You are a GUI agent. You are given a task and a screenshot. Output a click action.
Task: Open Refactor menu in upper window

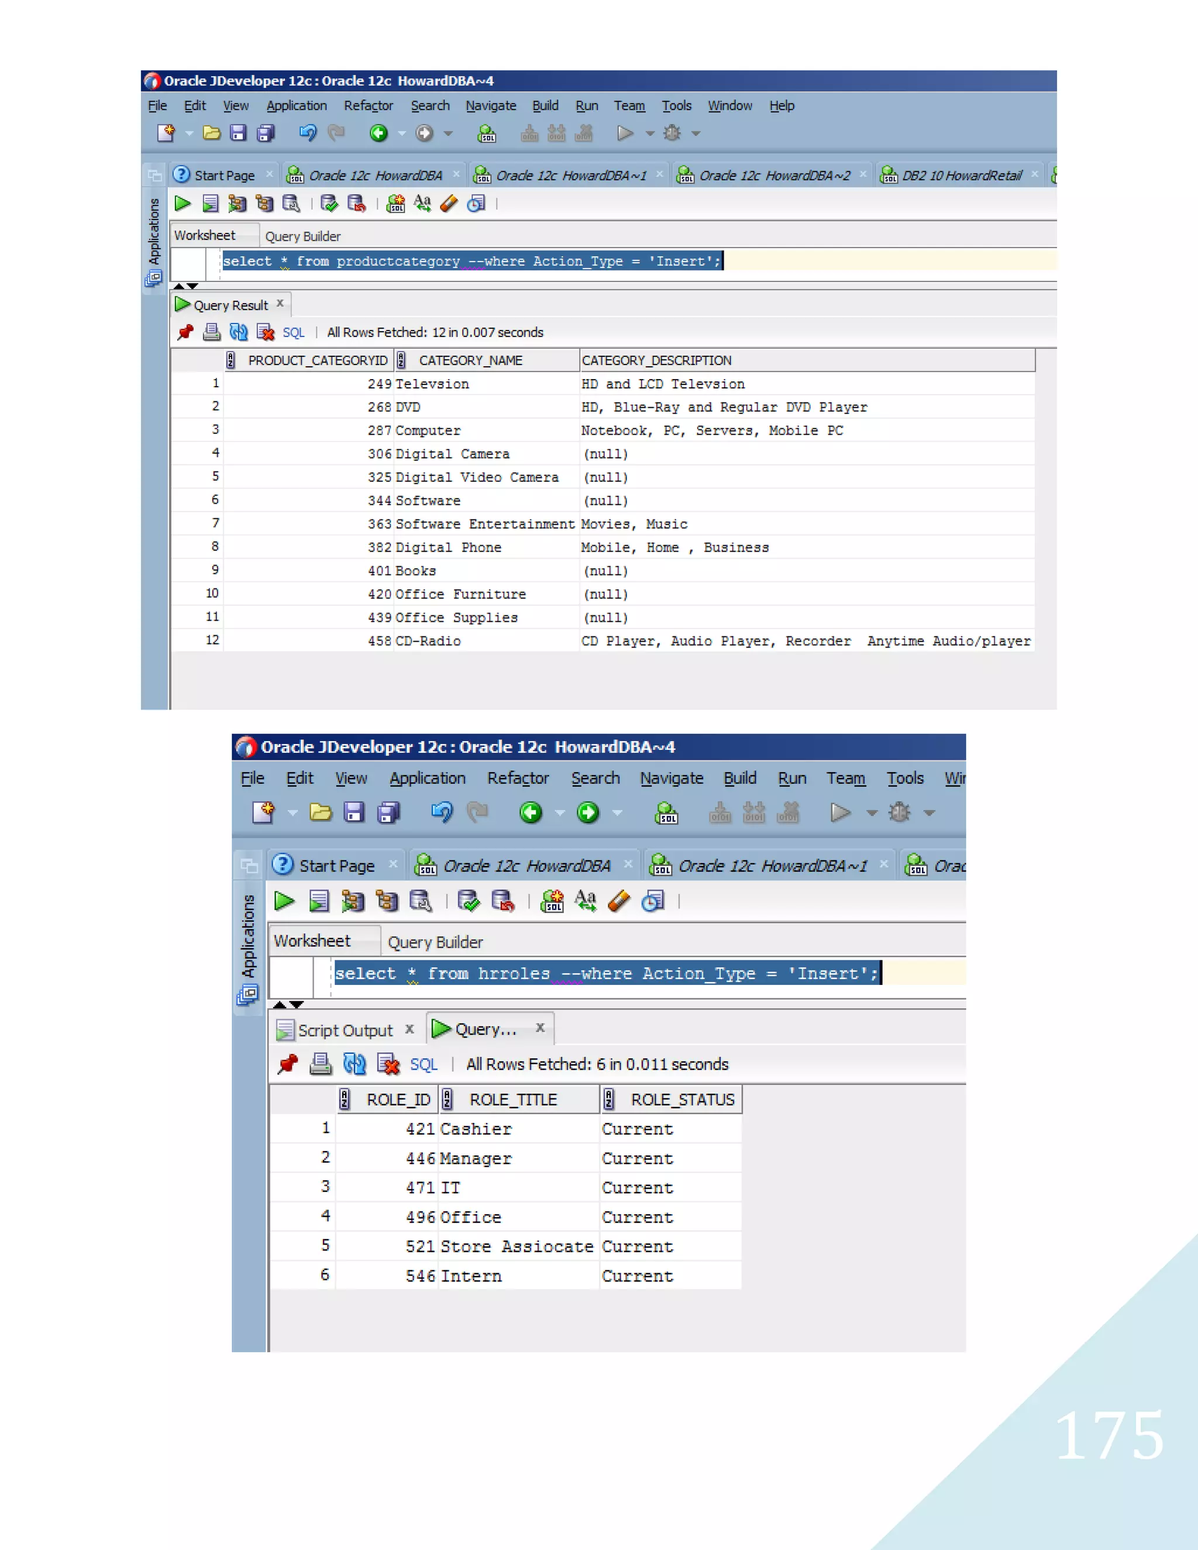pyautogui.click(x=369, y=106)
